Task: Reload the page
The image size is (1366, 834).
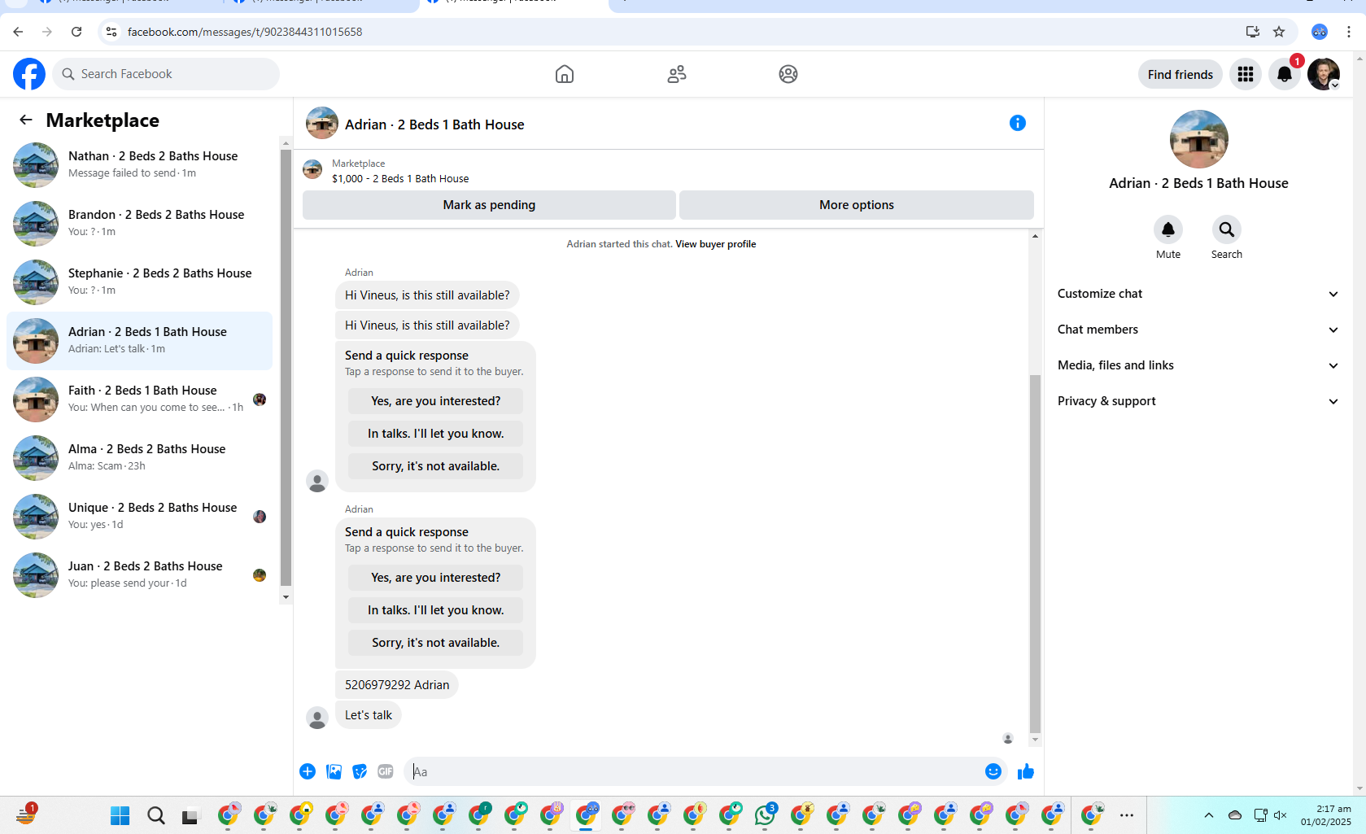Action: click(x=76, y=32)
